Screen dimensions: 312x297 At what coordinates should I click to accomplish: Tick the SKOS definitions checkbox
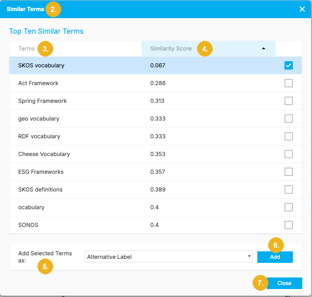[x=288, y=190]
